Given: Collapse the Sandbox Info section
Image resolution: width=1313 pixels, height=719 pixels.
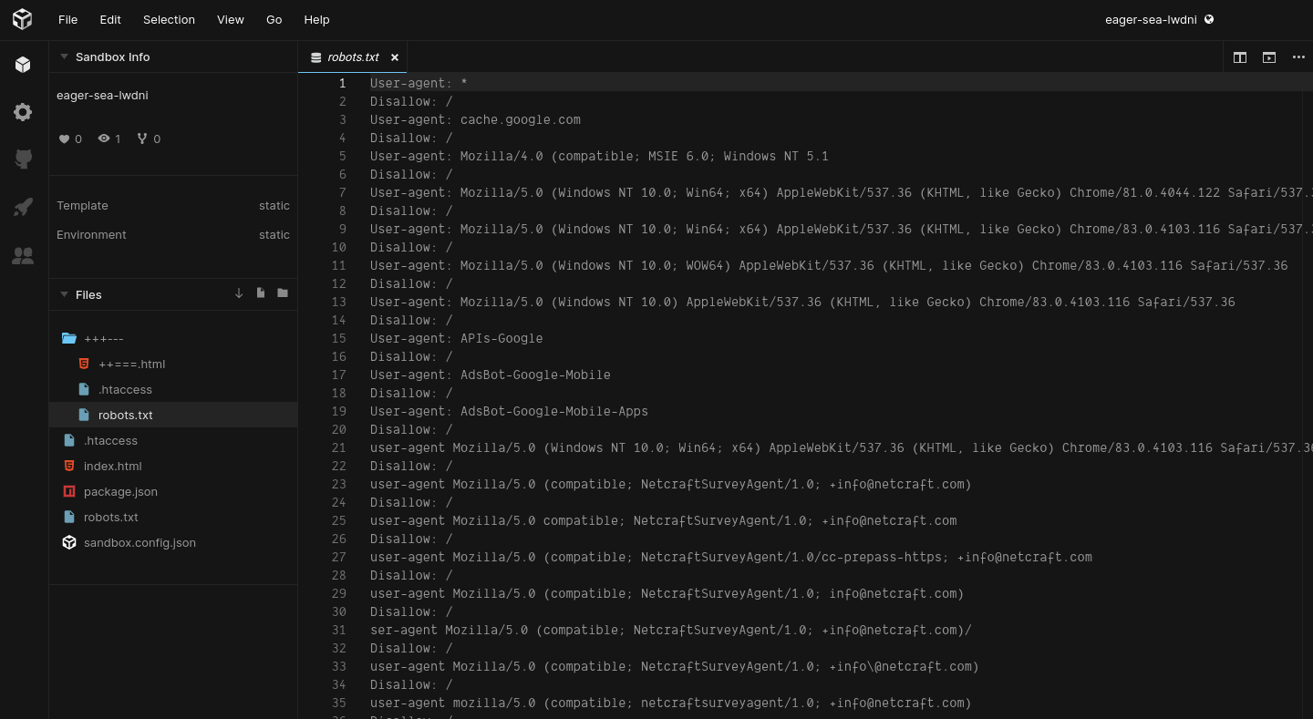Looking at the screenshot, I should 64,56.
